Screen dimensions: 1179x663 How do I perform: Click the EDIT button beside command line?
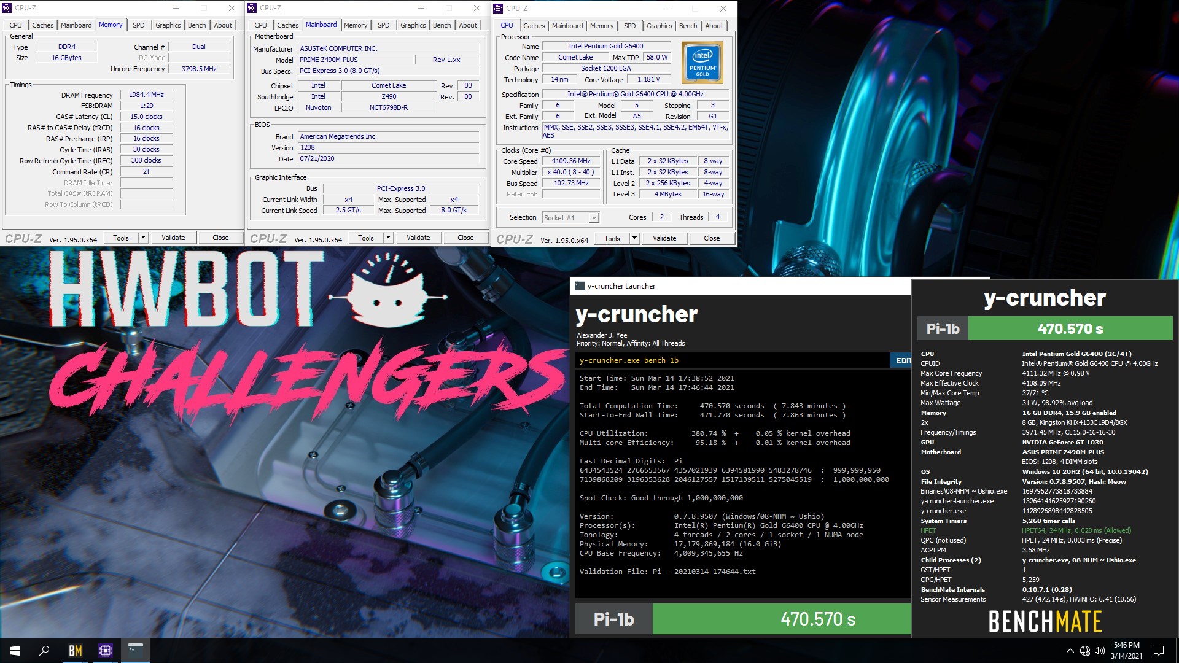901,360
